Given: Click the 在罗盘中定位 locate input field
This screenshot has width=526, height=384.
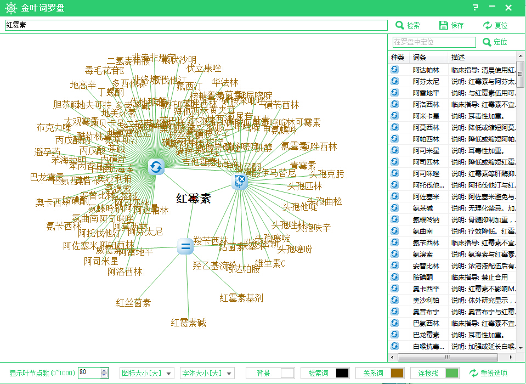Looking at the screenshot, I should pyautogui.click(x=434, y=42).
